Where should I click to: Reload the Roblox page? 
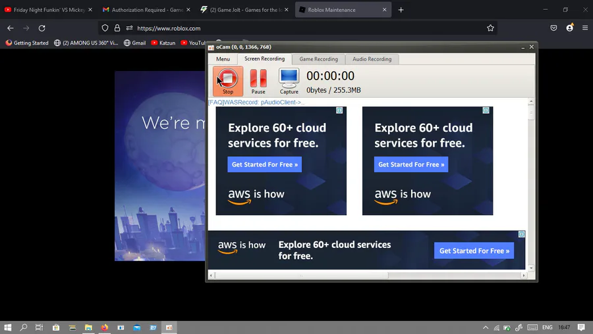click(42, 28)
